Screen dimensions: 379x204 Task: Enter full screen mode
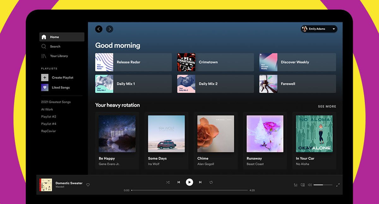click(338, 185)
